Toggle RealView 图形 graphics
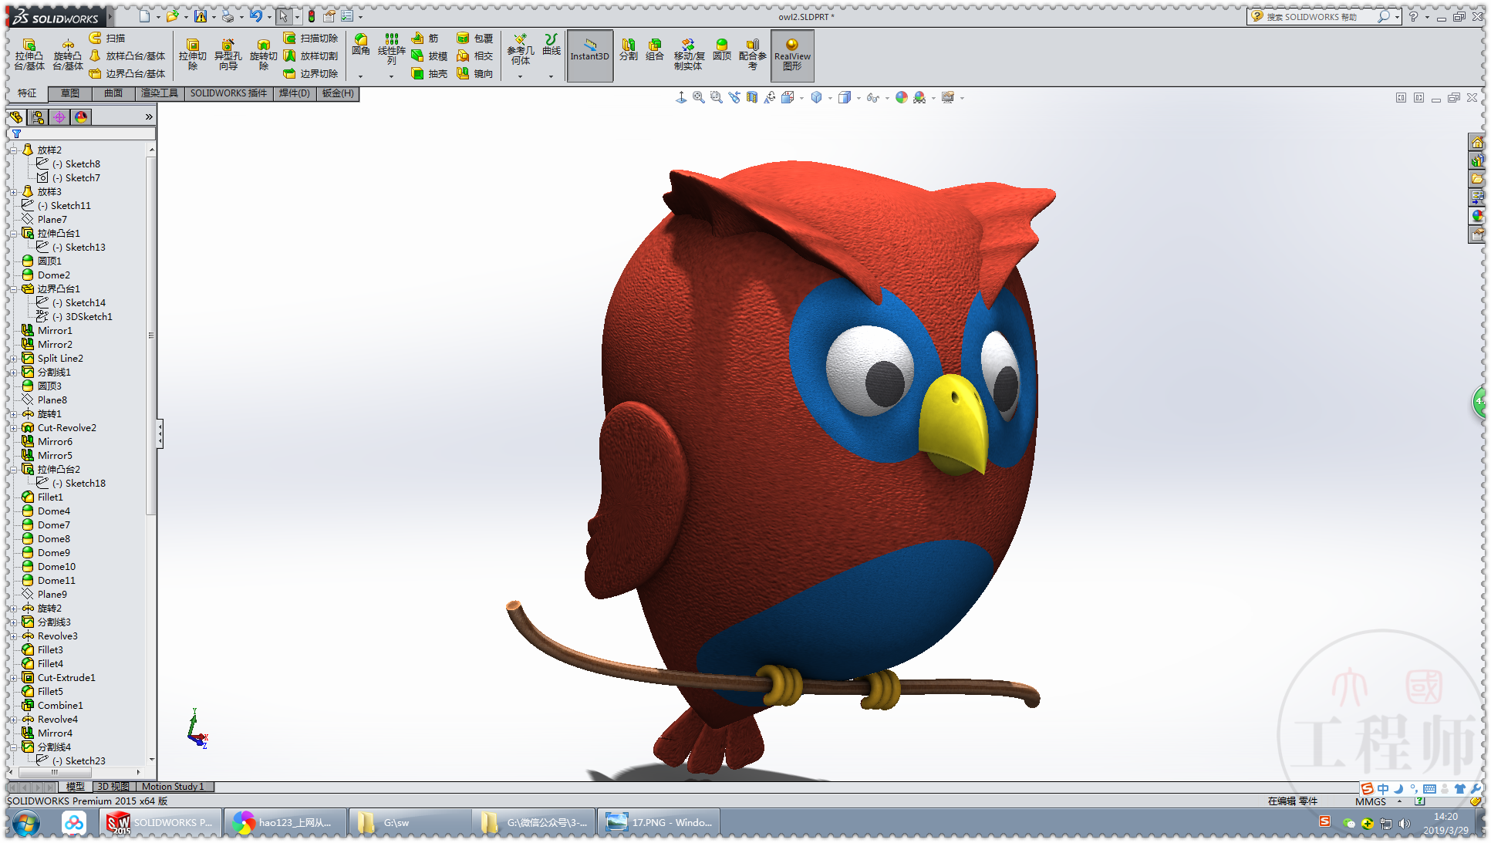 coord(792,55)
